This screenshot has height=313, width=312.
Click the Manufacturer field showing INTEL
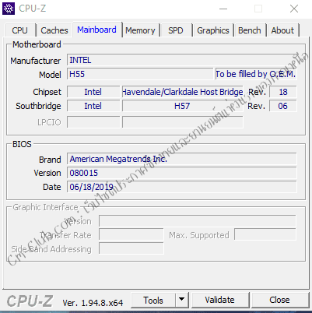click(181, 60)
